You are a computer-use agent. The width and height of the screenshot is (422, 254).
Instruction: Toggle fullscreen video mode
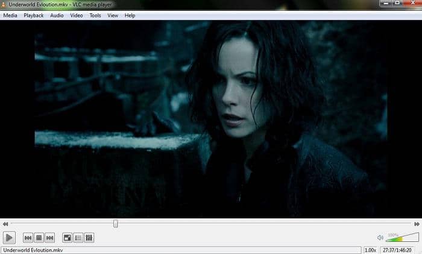tap(67, 238)
